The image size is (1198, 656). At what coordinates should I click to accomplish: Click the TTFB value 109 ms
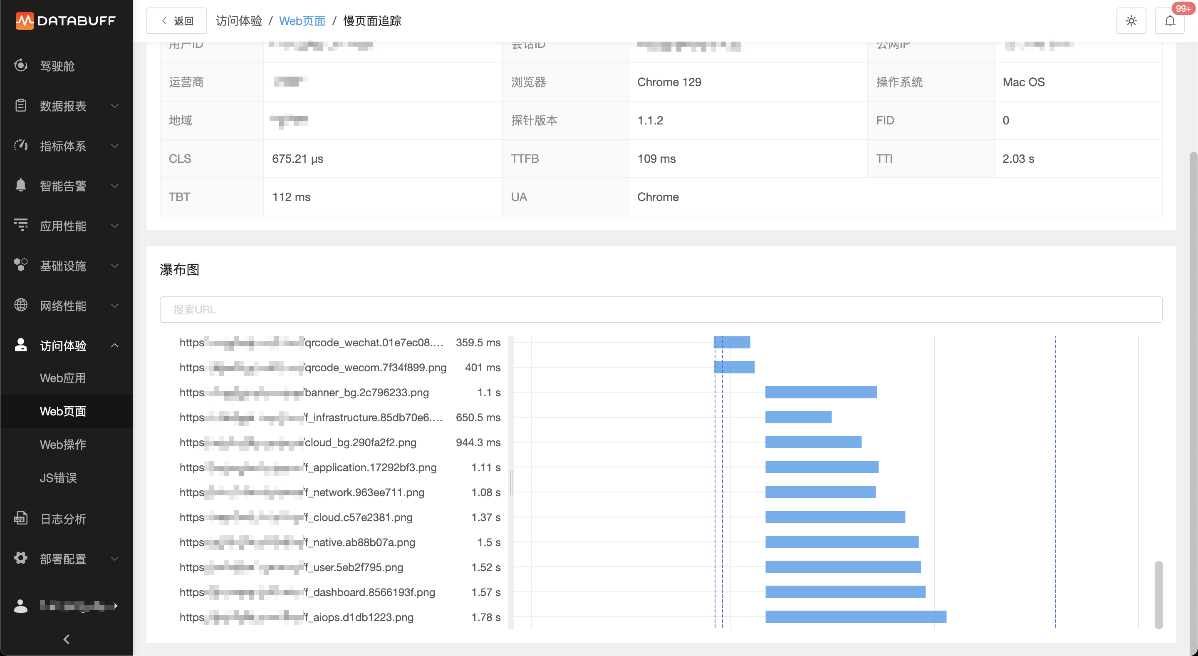coord(656,159)
